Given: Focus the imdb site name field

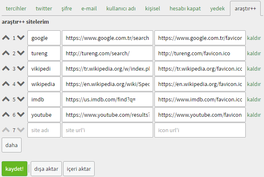Looking at the screenshot, I should coord(44,99).
